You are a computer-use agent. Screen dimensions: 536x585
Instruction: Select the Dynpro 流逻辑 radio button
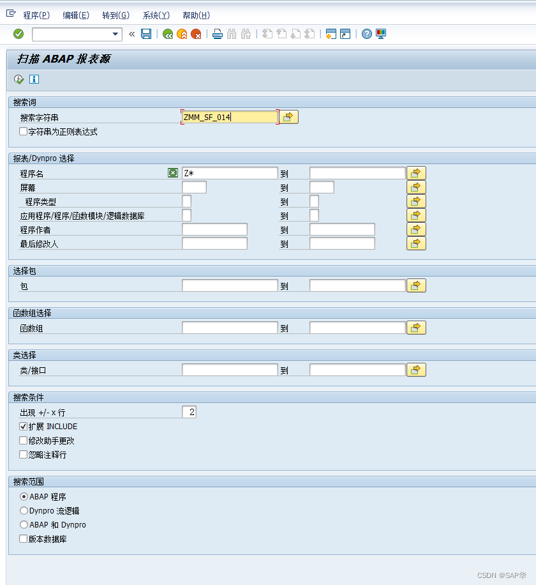pyautogui.click(x=24, y=510)
